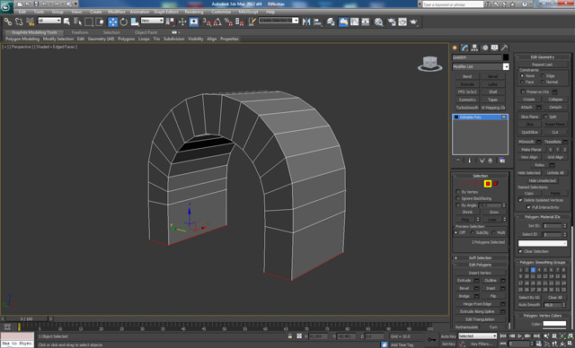575x348 pixels.
Task: Select Border sub-object level
Action: click(479, 184)
